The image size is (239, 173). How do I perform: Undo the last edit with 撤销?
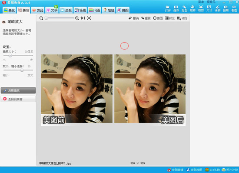134,18
